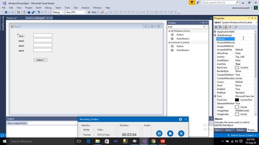
Task: Open the File menu
Action: click(4, 8)
